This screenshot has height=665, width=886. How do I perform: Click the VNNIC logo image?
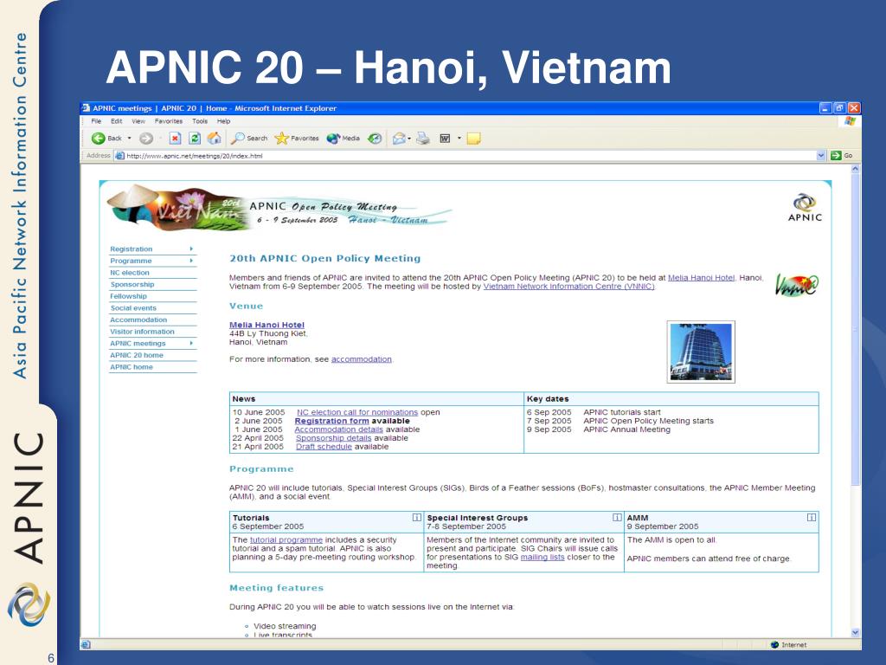(x=797, y=284)
